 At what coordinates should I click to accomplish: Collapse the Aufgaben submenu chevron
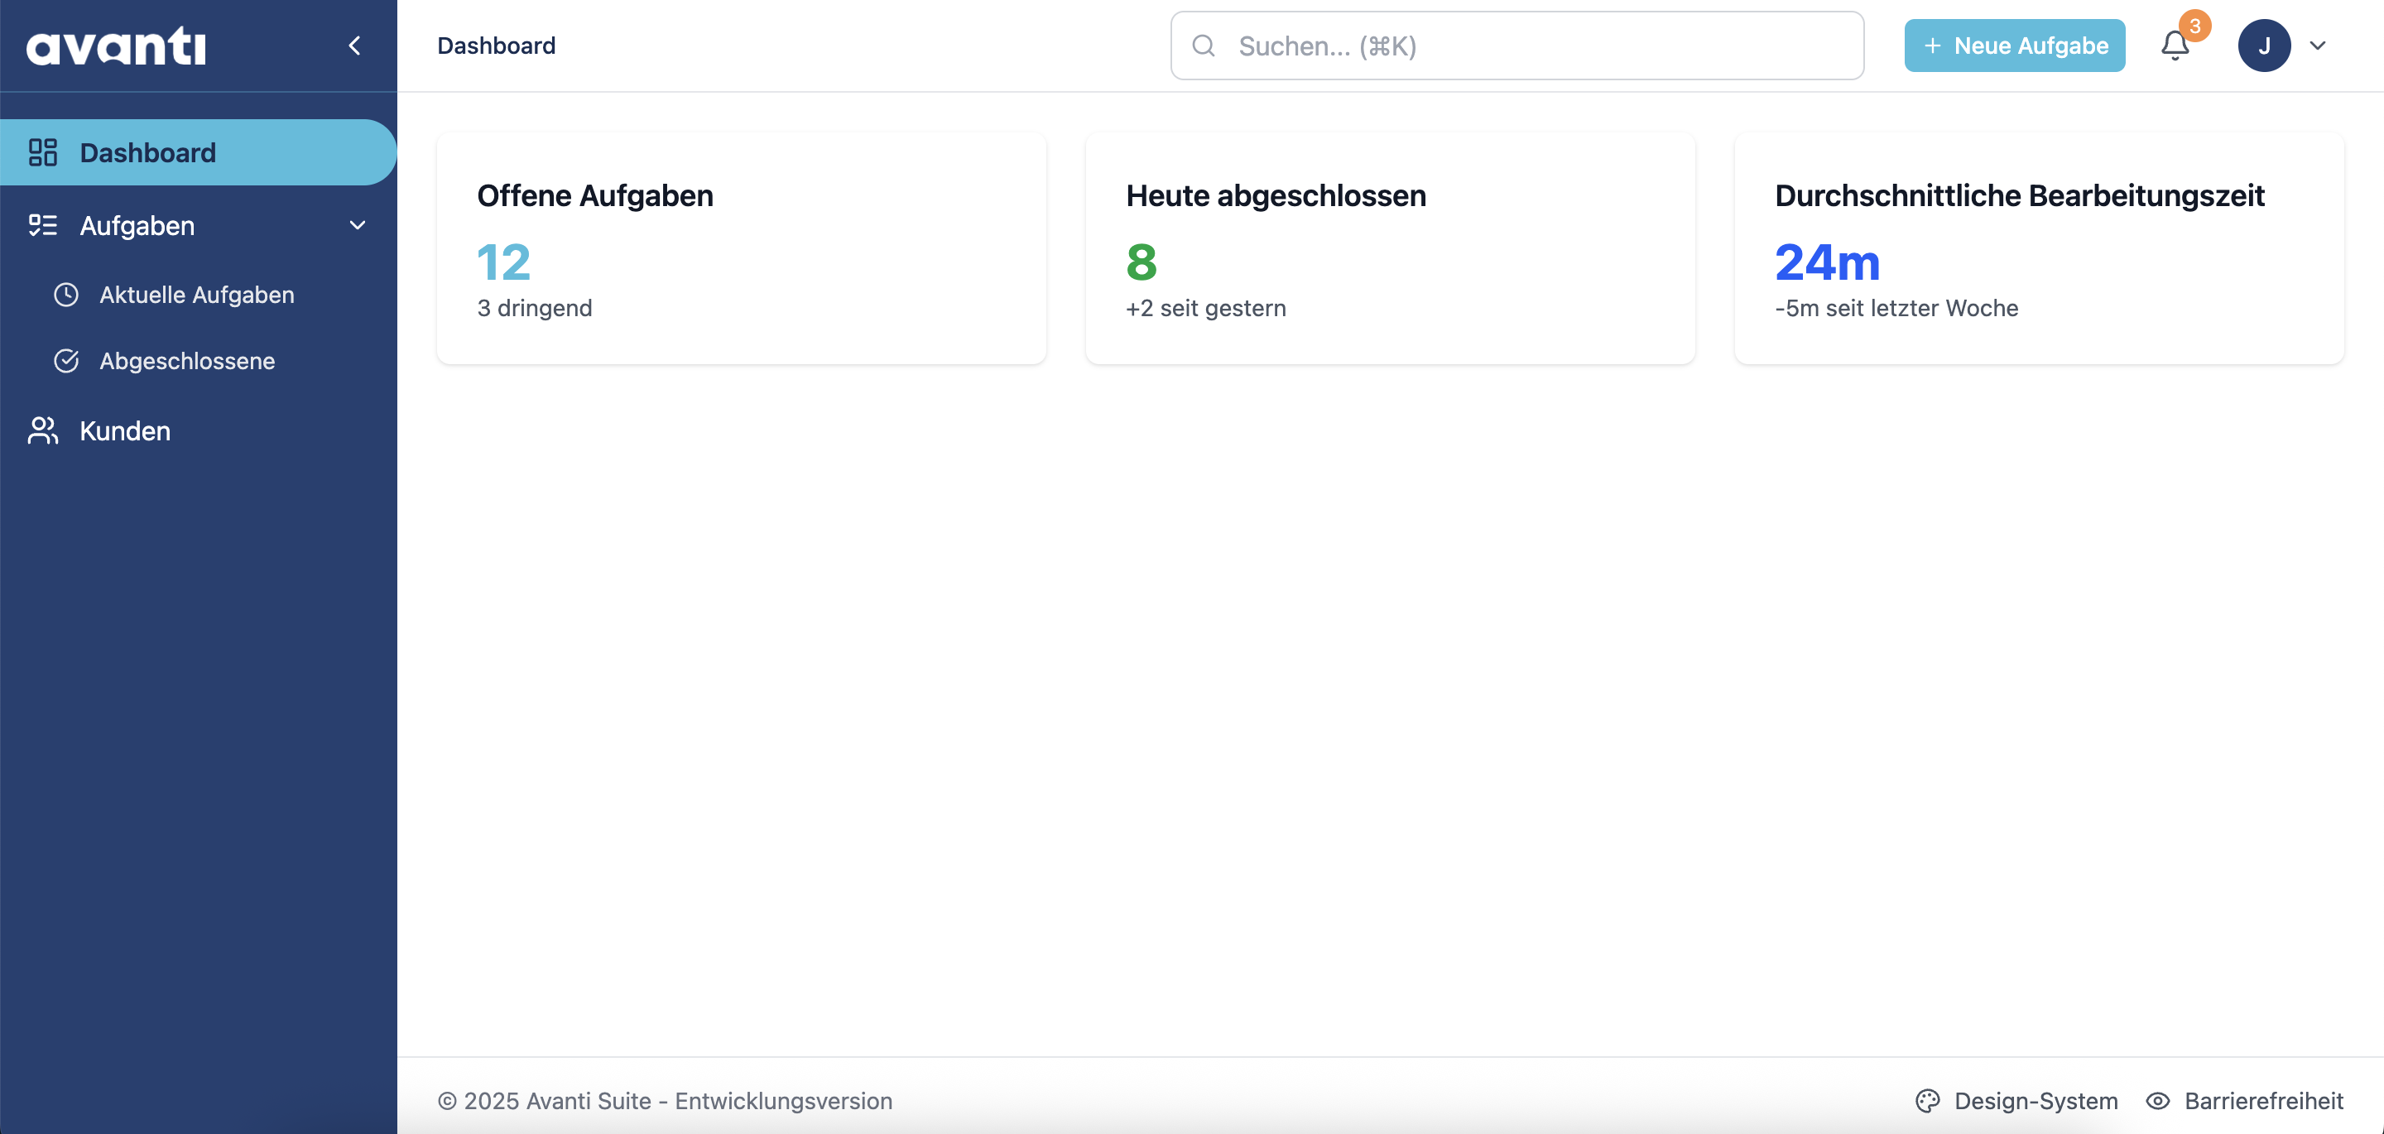point(358,226)
